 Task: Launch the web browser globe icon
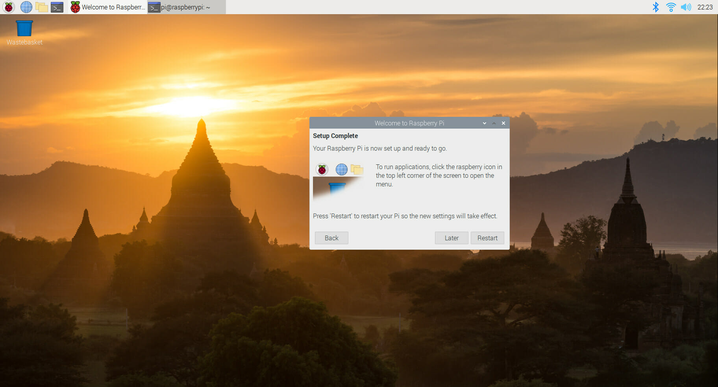[26, 7]
